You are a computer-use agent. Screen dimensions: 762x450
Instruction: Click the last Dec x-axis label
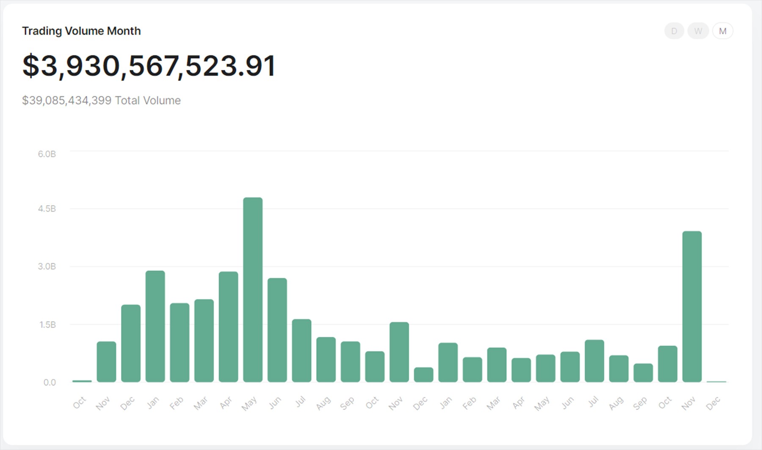point(713,404)
